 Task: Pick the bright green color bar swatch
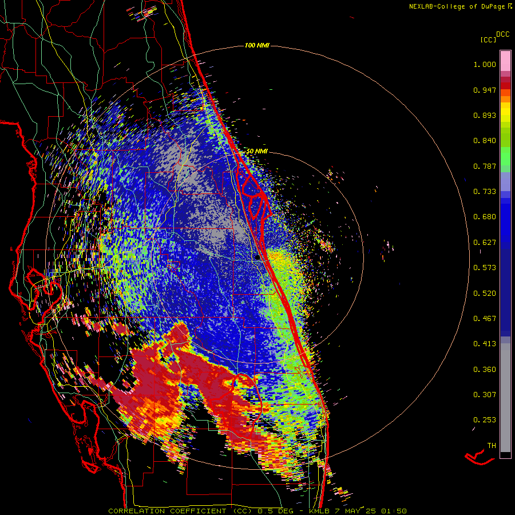coord(505,156)
